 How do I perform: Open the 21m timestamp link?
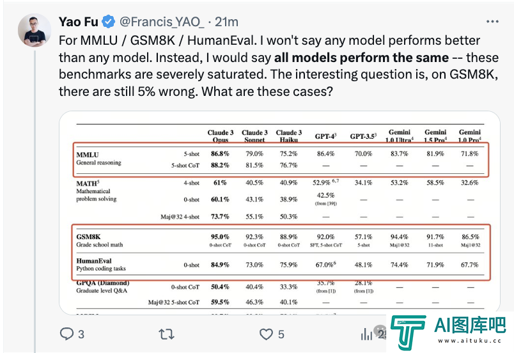226,22
